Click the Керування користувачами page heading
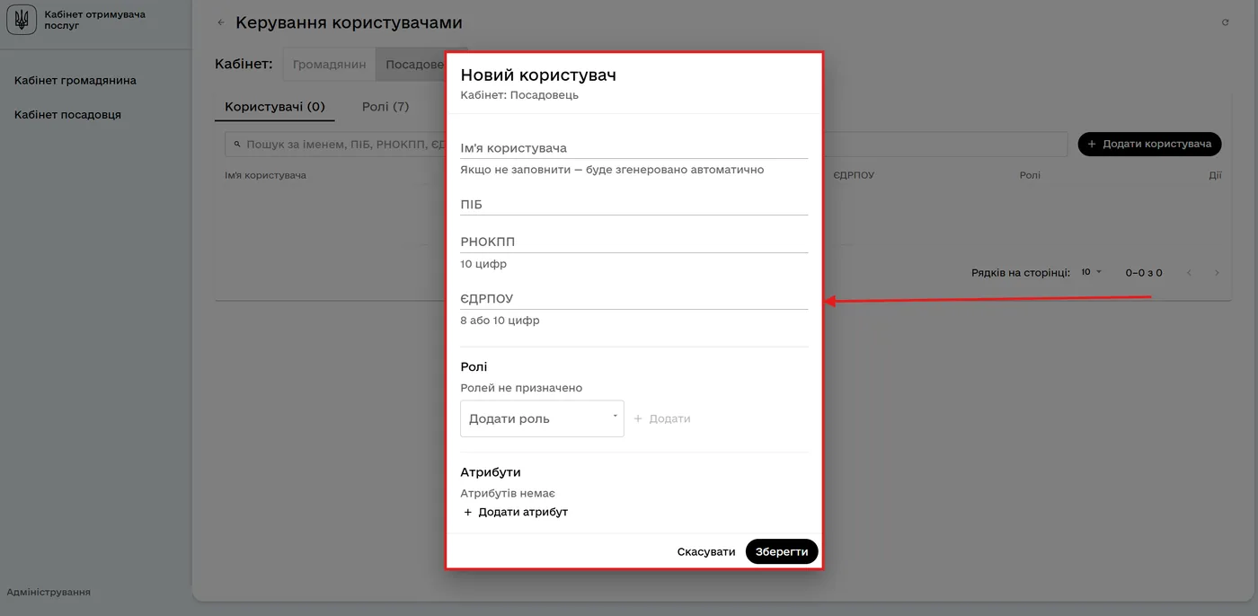Screen dimensions: 1258x616 pos(349,22)
